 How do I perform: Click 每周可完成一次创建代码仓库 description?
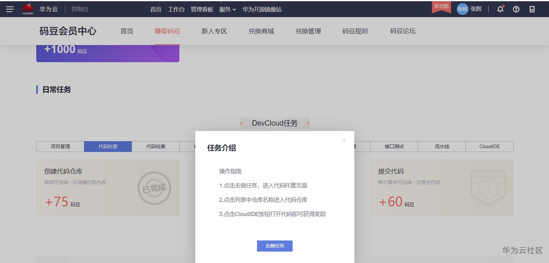pos(75,182)
